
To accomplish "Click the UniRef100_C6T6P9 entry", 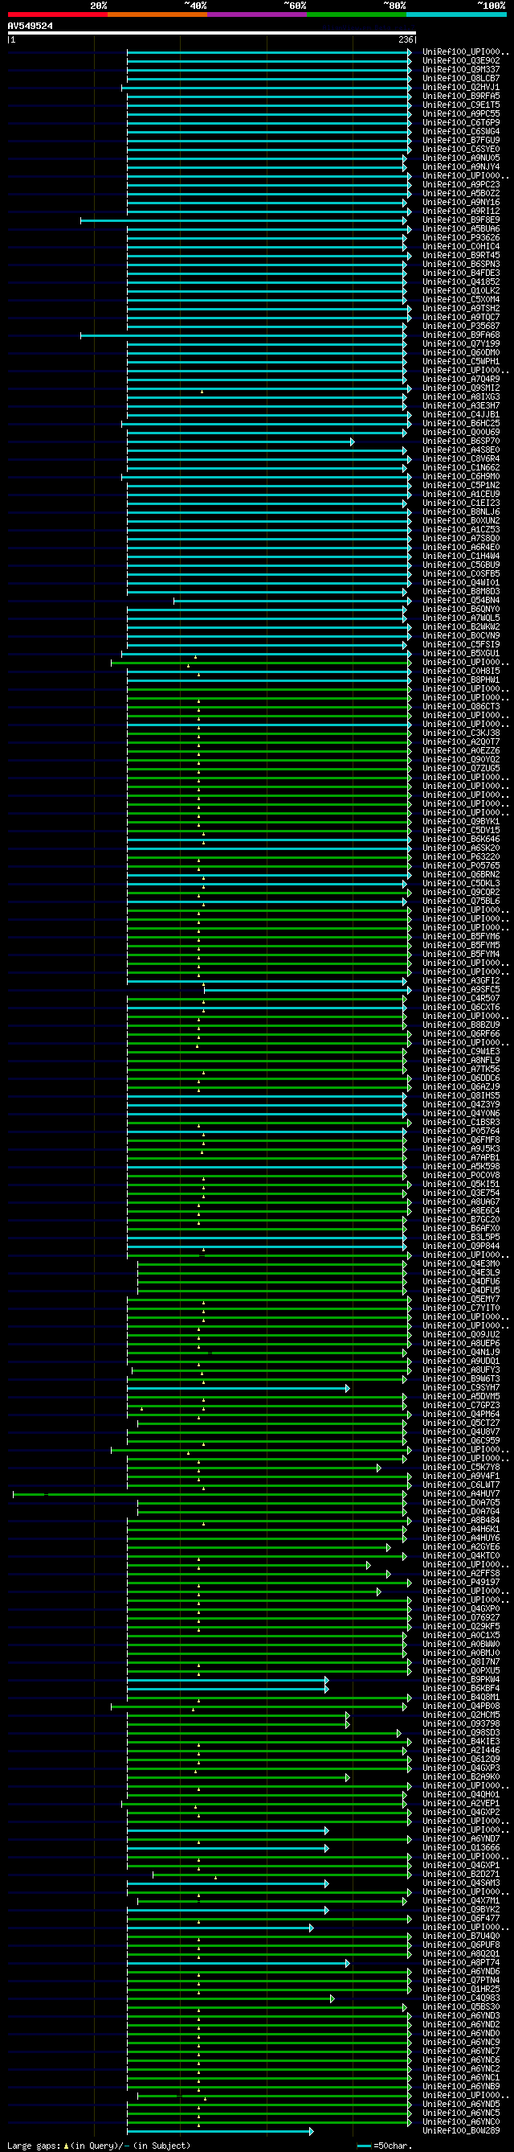I will click(x=462, y=123).
